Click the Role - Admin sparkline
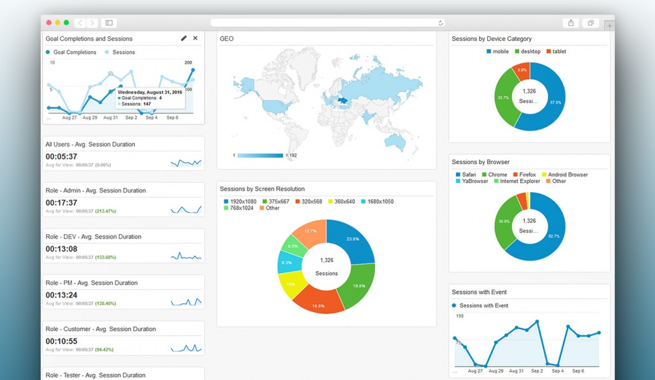655x380 pixels. [x=186, y=209]
